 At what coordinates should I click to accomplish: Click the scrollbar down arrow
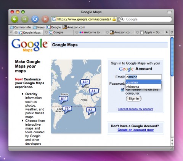172,144
